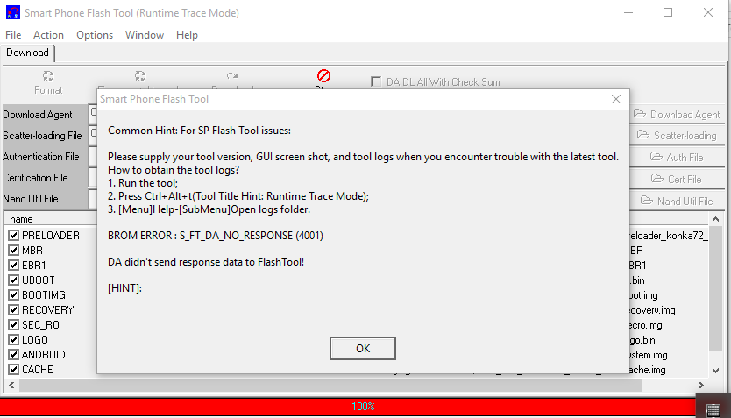Open the File menu
Viewport: 731px width, 418px height.
[13, 35]
